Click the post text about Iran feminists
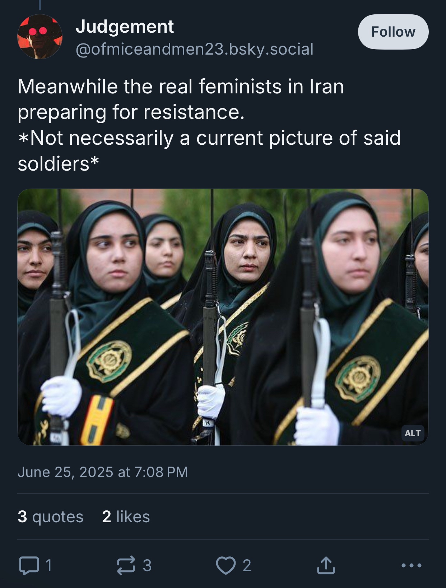The image size is (446, 588). click(181, 99)
